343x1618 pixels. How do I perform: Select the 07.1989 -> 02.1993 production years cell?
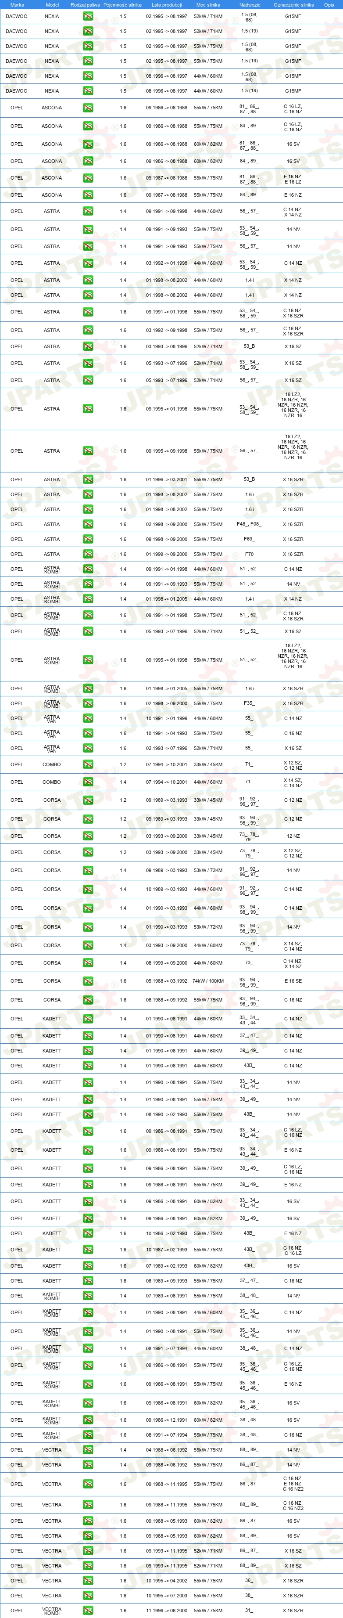(x=166, y=1265)
